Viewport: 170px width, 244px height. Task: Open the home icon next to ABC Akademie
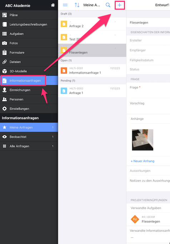(x=53, y=5)
